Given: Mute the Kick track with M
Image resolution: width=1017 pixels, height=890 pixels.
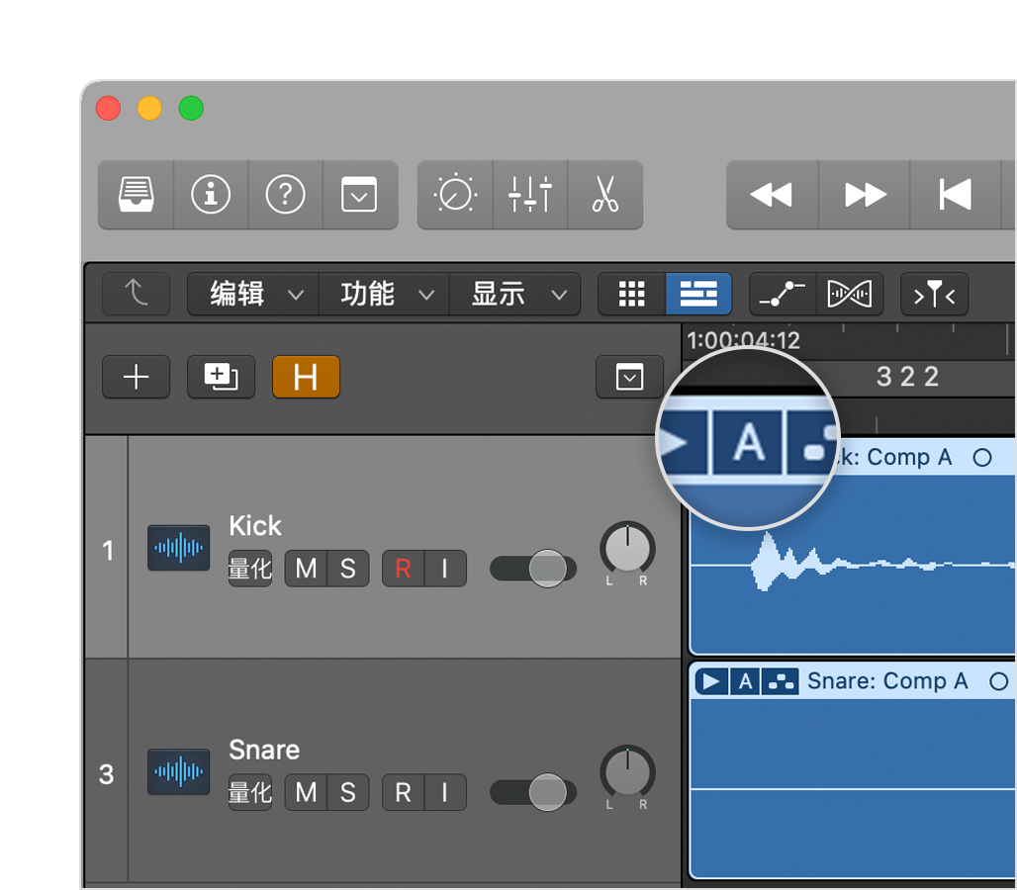Looking at the screenshot, I should click(x=305, y=569).
